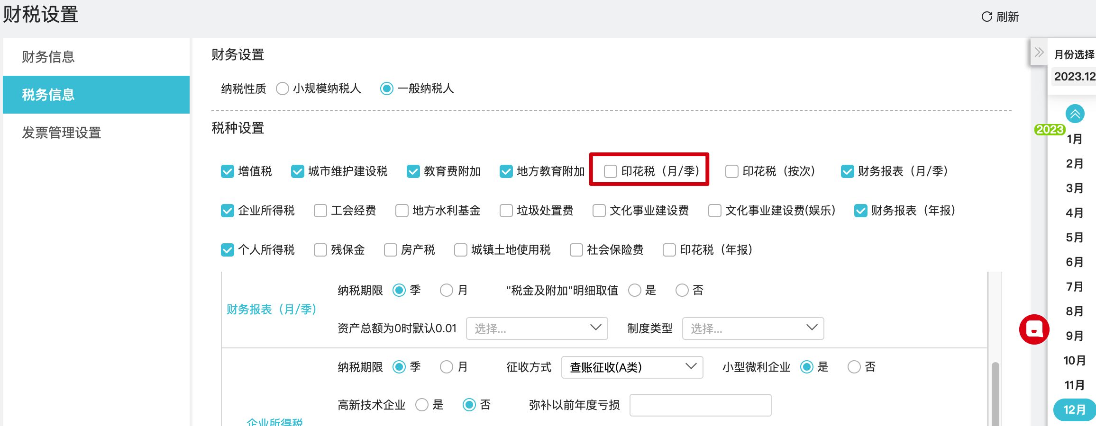The image size is (1096, 426).
Task: Open the red chat support bubble
Action: [x=1034, y=329]
